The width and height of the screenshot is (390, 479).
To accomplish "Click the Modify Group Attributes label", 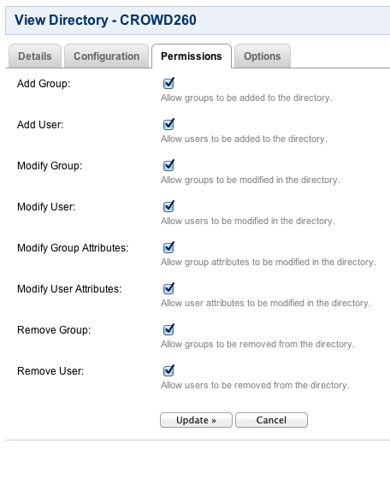I will coord(73,248).
